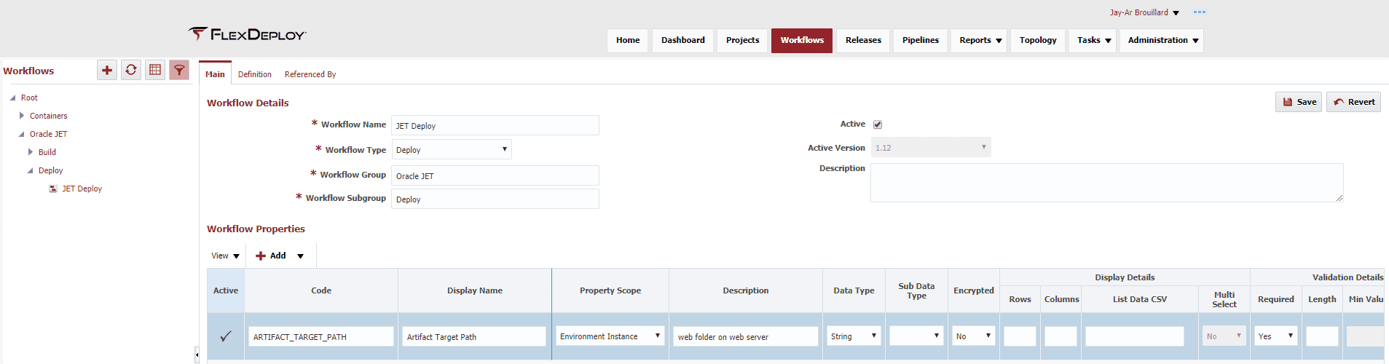
Task: Click the Property Scope column header
Action: [610, 290]
